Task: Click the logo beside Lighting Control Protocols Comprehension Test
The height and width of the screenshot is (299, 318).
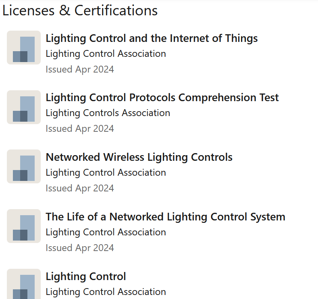Action: [x=24, y=107]
